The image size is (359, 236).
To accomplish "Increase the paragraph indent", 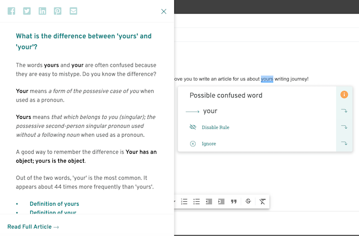I will (221, 201).
